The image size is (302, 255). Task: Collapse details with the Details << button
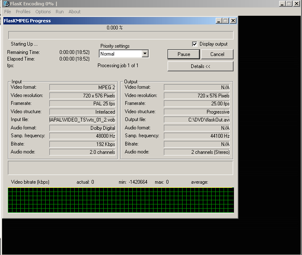[x=200, y=66]
